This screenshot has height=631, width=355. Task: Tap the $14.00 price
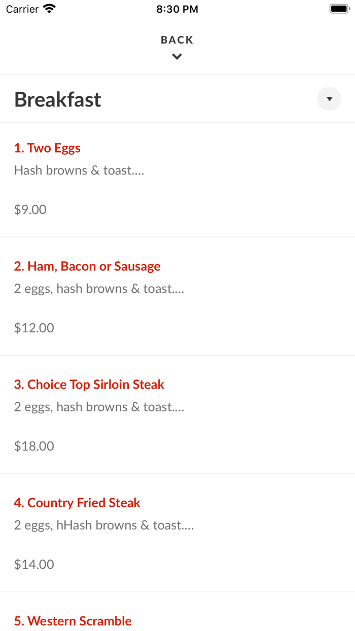tap(34, 564)
